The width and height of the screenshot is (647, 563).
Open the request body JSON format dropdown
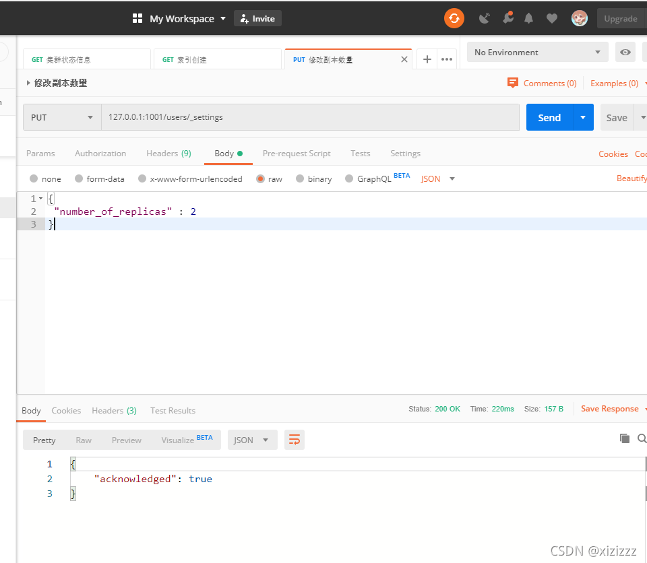click(437, 178)
